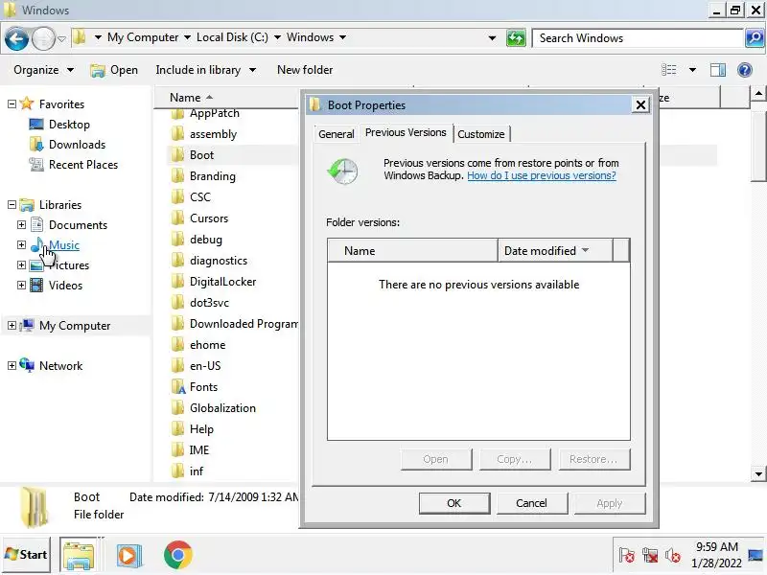Click Open in the Explorer toolbar
The image size is (767, 575).
tap(114, 70)
